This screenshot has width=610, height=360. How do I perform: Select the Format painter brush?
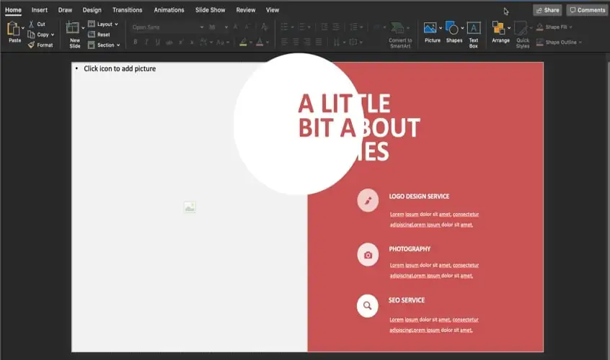31,45
